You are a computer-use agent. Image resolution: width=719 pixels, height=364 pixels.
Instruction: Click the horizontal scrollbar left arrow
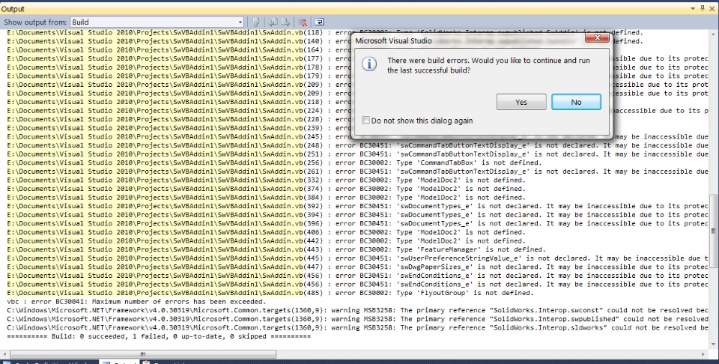pos(4,354)
